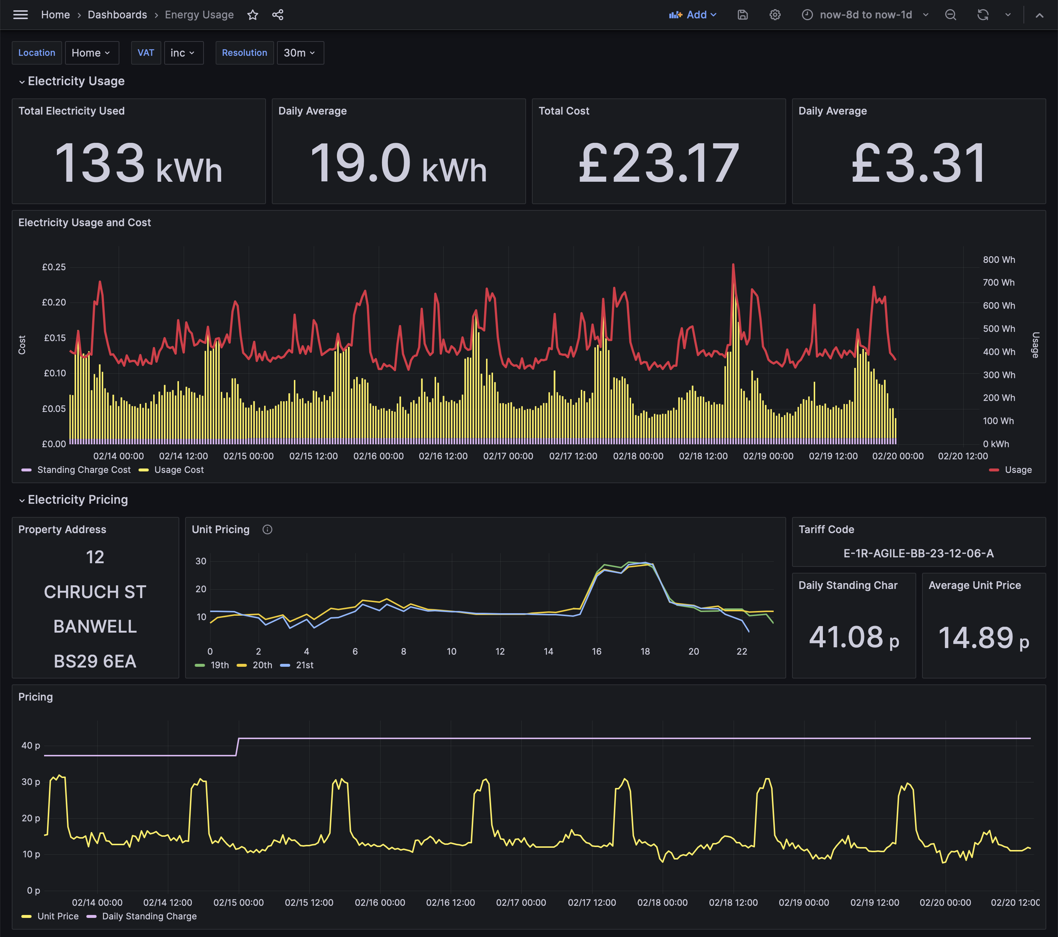Open the Location Home dropdown
The width and height of the screenshot is (1058, 937).
pos(91,53)
